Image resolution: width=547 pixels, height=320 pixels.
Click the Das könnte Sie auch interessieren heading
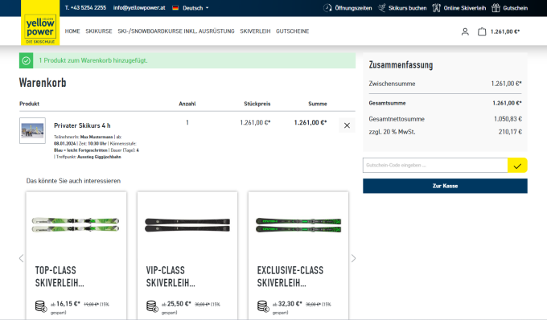tap(73, 181)
